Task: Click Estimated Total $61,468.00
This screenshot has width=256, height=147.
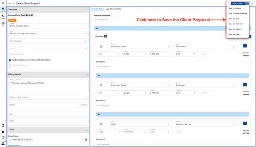Action: point(21,15)
